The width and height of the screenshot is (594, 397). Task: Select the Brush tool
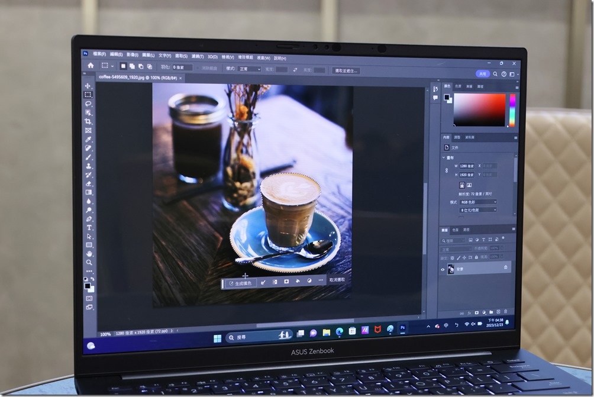88,157
